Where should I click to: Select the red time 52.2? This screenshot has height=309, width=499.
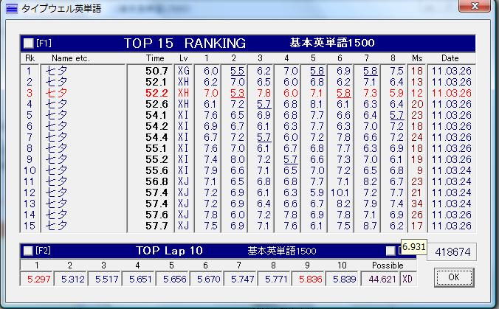[156, 93]
